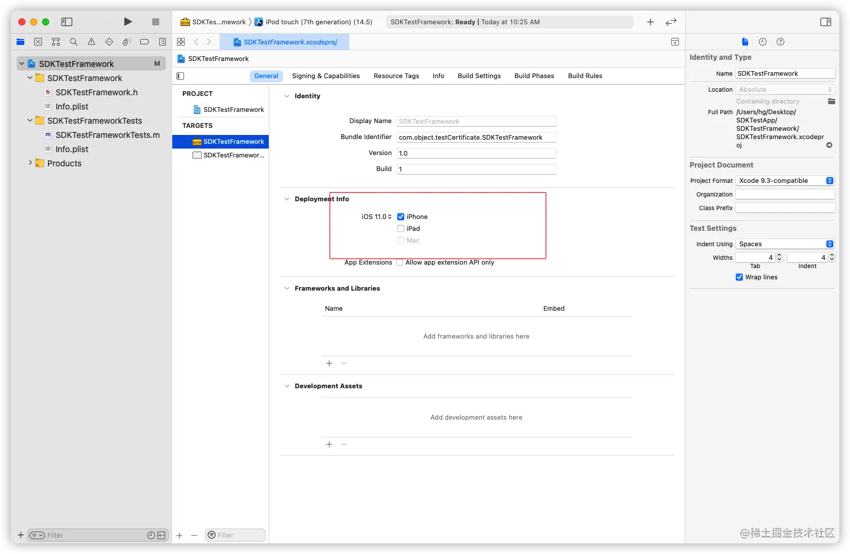Uncheck the iPhone device checkbox
850x554 pixels.
(401, 217)
